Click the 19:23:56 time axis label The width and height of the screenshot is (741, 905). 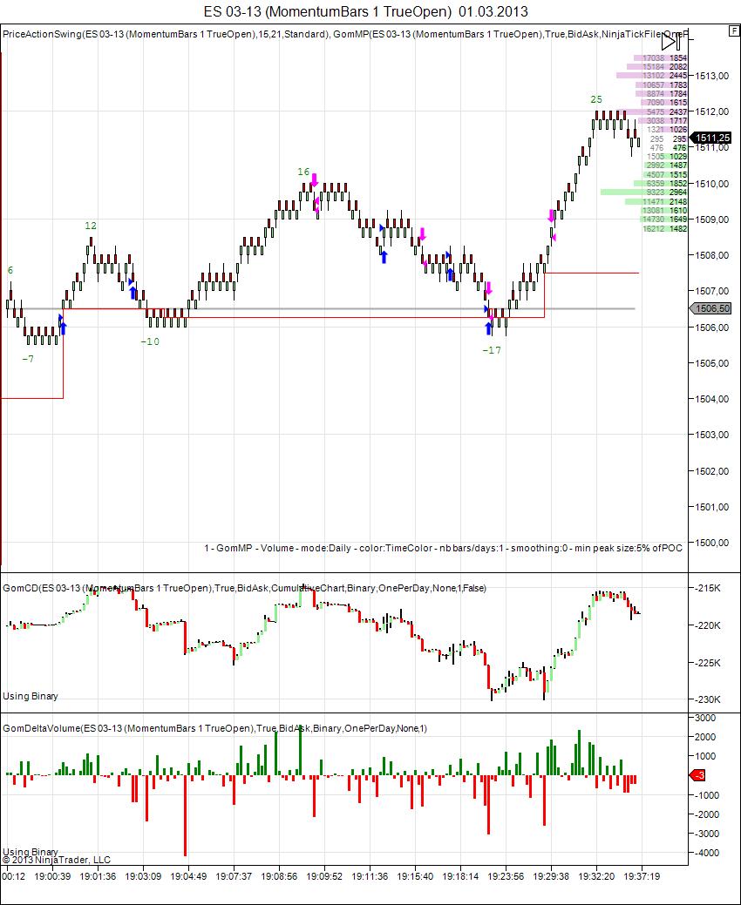(506, 876)
